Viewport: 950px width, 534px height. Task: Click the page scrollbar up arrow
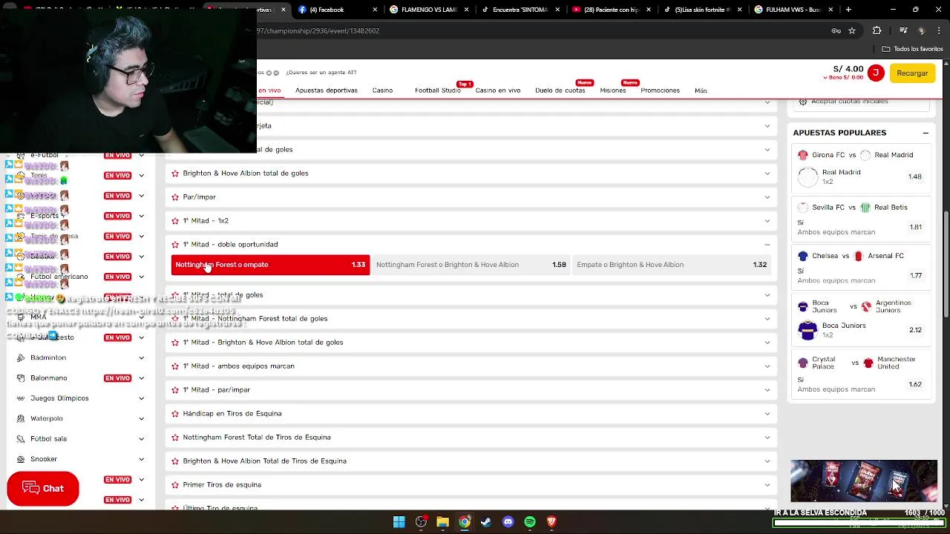point(946,65)
